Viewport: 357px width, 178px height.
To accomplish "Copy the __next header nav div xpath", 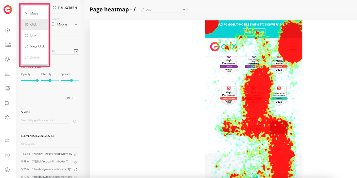I will point(76,154).
